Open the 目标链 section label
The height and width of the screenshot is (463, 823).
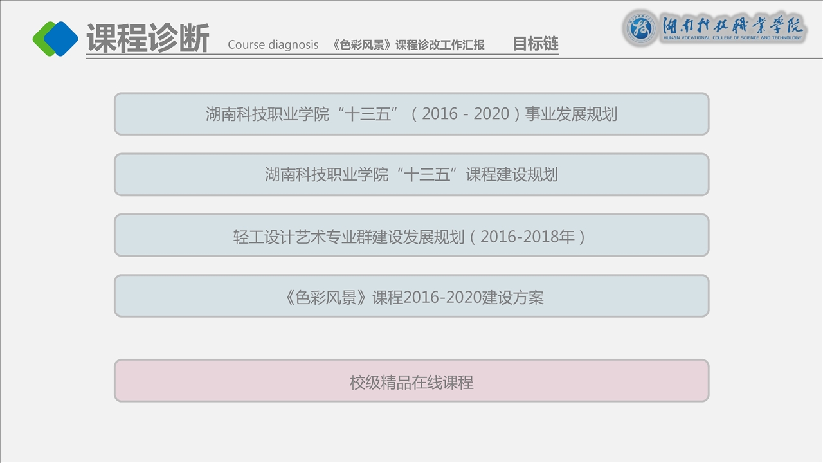click(535, 44)
